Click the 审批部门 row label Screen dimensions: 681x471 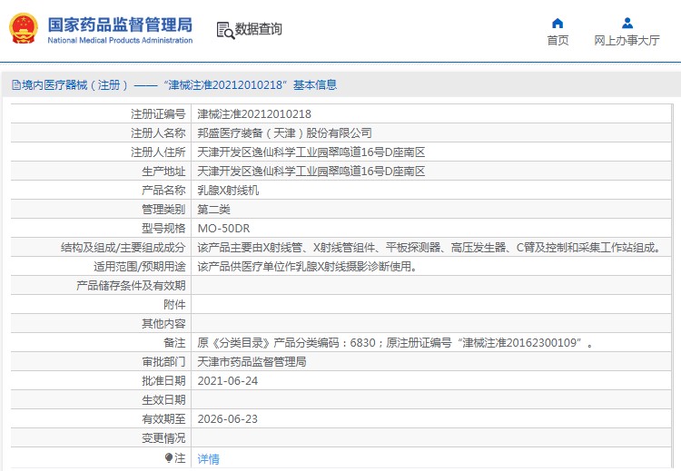[163, 362]
